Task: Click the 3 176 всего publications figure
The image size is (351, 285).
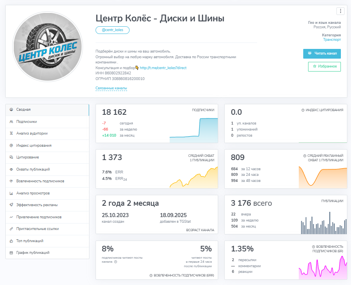Action: 251,203
